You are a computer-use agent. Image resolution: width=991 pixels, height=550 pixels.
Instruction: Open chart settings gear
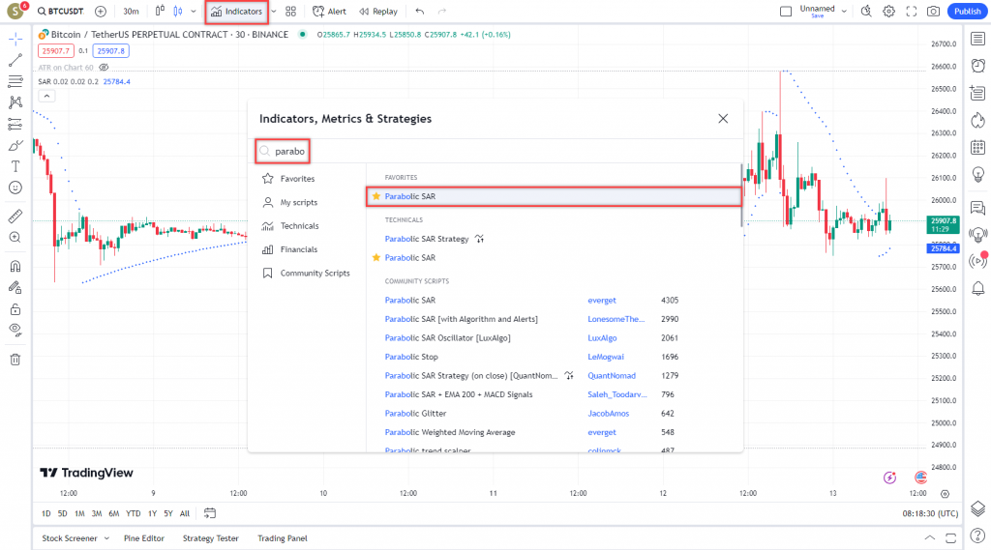coord(888,12)
